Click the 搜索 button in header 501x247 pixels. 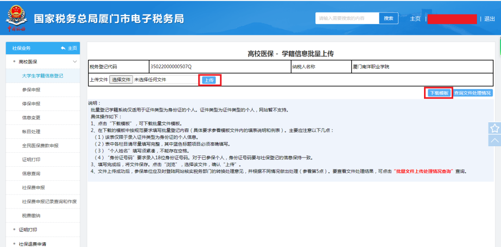389,18
